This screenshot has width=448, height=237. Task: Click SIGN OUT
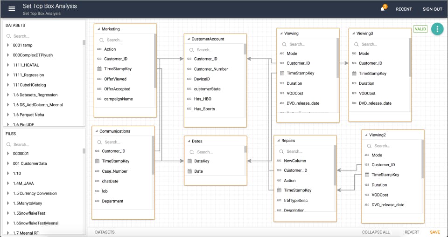click(x=432, y=9)
